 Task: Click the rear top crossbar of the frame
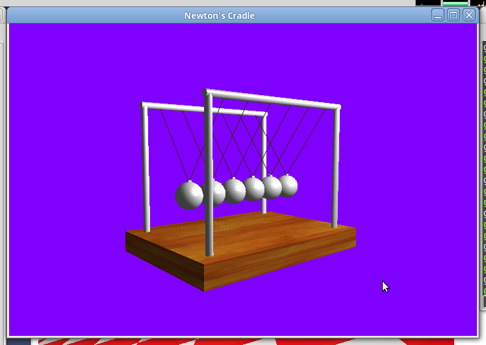pos(203,109)
